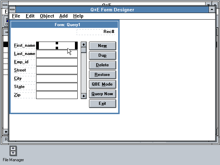Click the Dup button
Screen dimensions: 220x165
pyautogui.click(x=102, y=55)
